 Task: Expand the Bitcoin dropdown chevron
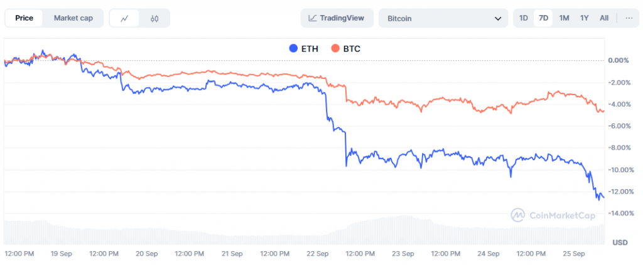click(498, 18)
